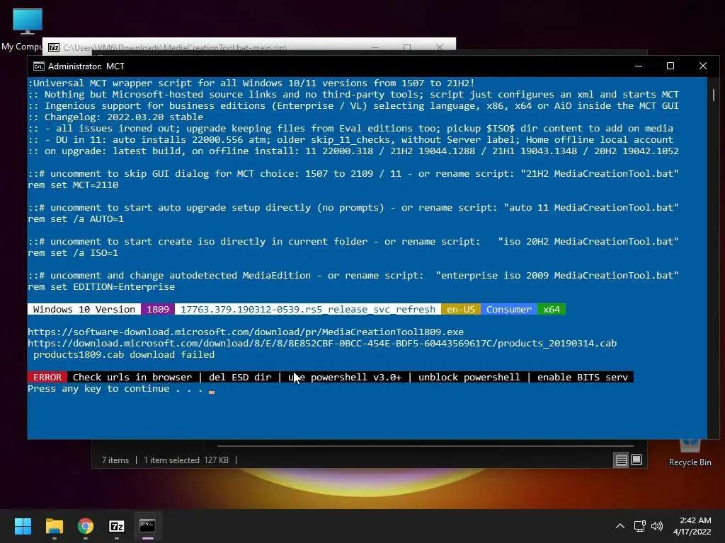Click the '7 items' status bar entry

pyautogui.click(x=115, y=460)
